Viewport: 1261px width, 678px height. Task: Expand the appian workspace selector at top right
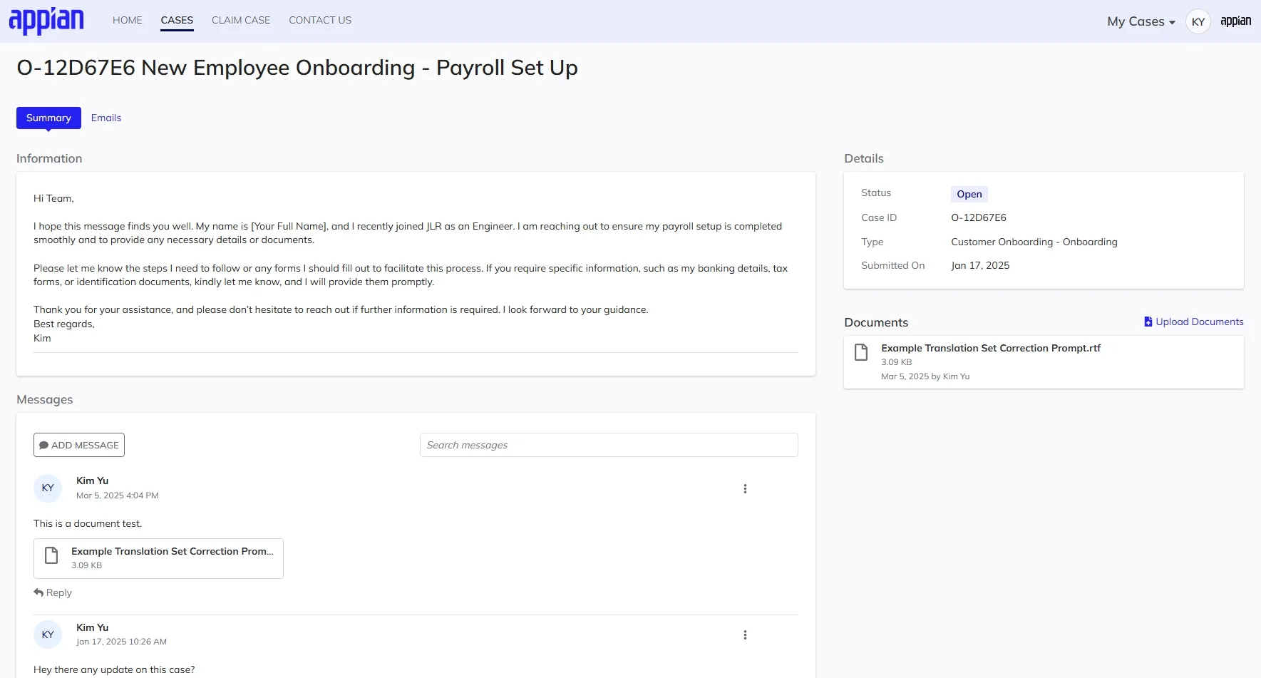1235,21
